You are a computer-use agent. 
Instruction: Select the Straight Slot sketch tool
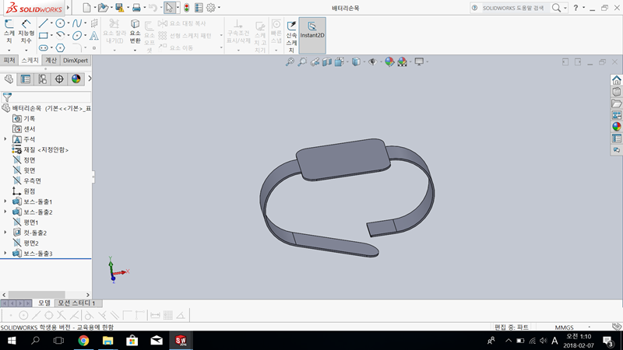click(x=44, y=48)
